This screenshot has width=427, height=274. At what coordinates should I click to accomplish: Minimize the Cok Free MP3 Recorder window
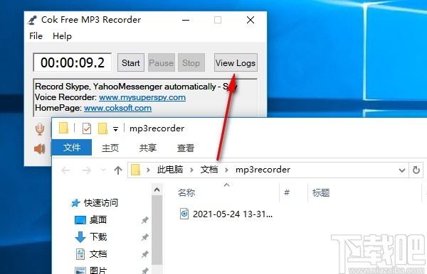186,20
